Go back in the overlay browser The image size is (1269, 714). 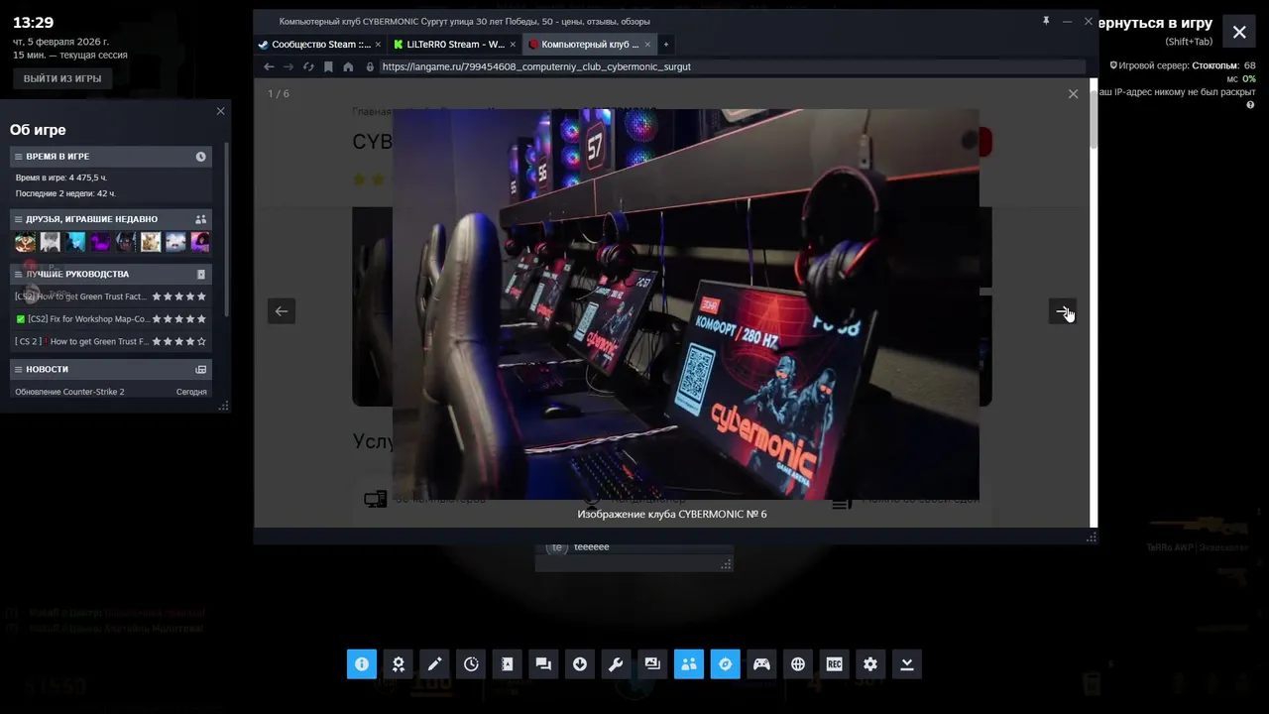269,66
